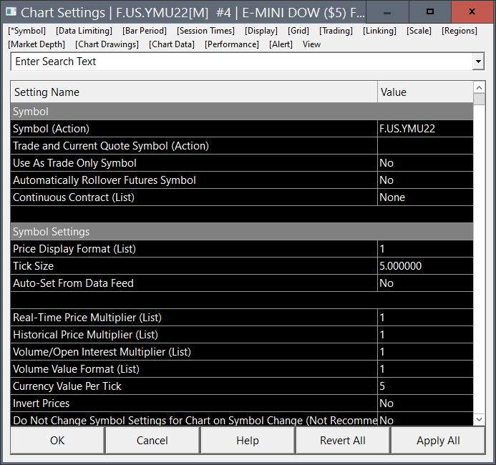Click the Enter Search Text field
This screenshot has width=496, height=465.
coord(242,62)
